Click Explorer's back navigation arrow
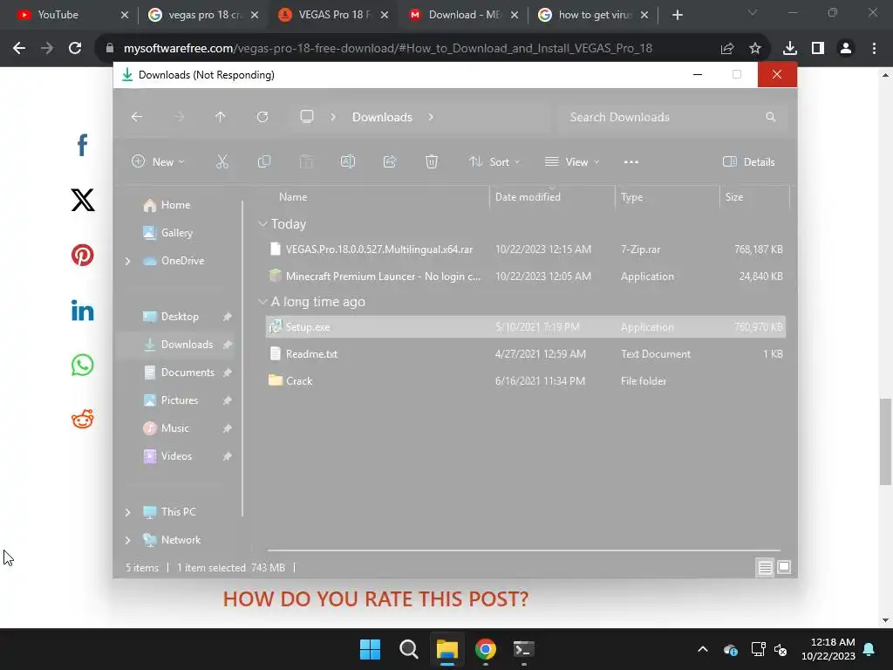The image size is (893, 670). (x=137, y=117)
